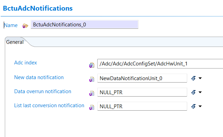Click the Data overrun notification label
The height and width of the screenshot is (137, 223).
pyautogui.click(x=43, y=91)
